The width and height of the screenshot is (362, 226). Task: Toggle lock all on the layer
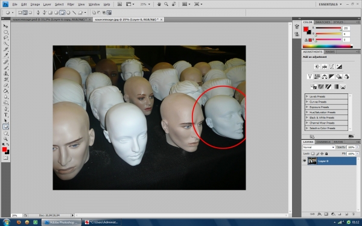tap(326, 154)
